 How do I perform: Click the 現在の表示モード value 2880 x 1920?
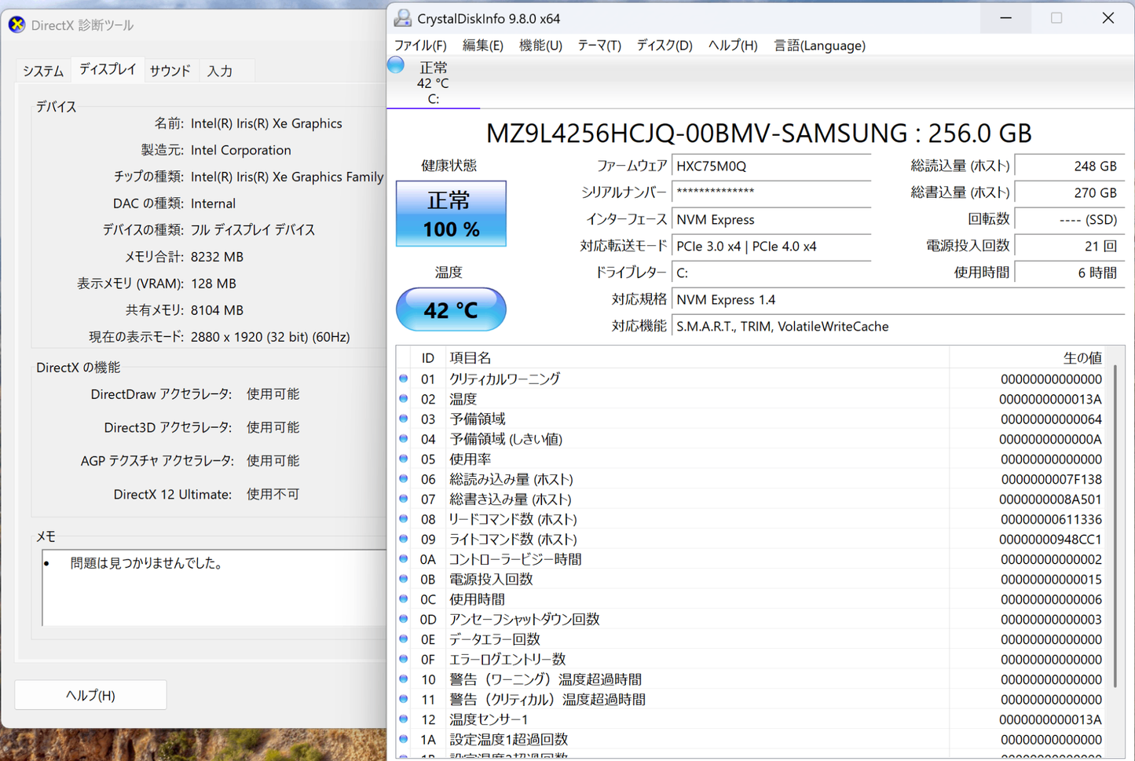point(270,337)
